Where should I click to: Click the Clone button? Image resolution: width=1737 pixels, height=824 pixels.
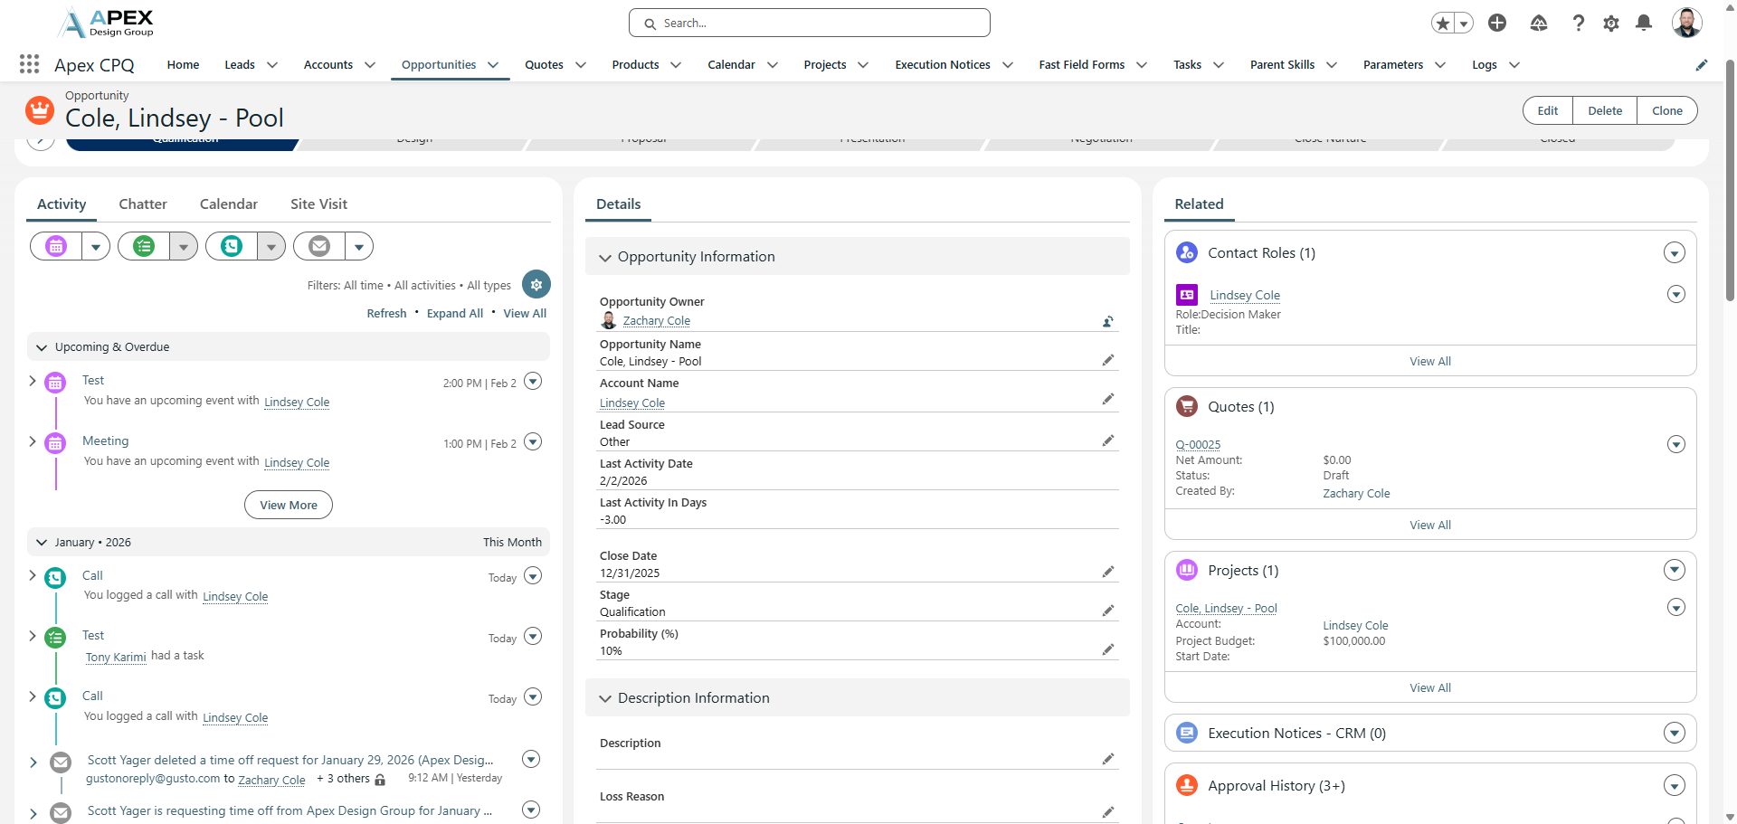(x=1666, y=110)
